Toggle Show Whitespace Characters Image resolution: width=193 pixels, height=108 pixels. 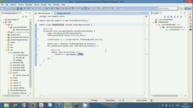[92, 8]
